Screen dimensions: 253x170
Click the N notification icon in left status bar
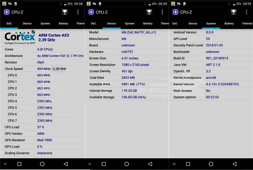click(x=10, y=4)
